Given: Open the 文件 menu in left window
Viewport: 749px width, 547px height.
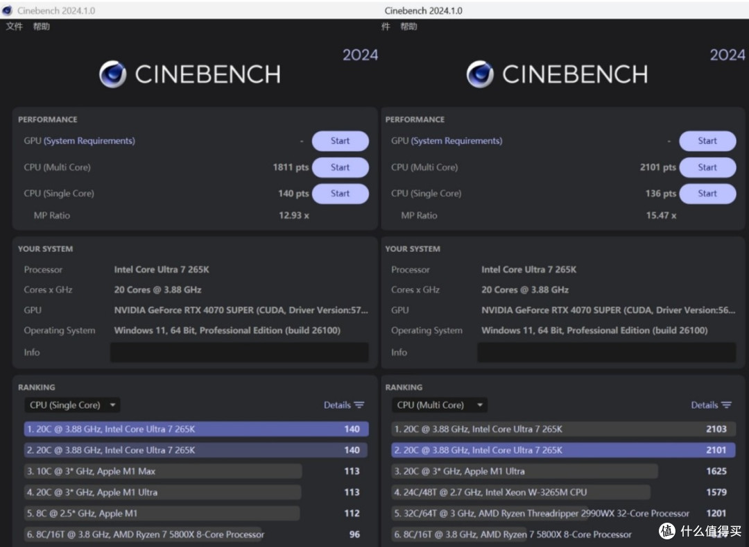Looking at the screenshot, I should [15, 26].
